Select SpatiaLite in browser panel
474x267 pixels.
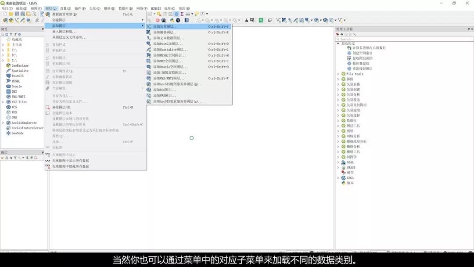(20, 71)
